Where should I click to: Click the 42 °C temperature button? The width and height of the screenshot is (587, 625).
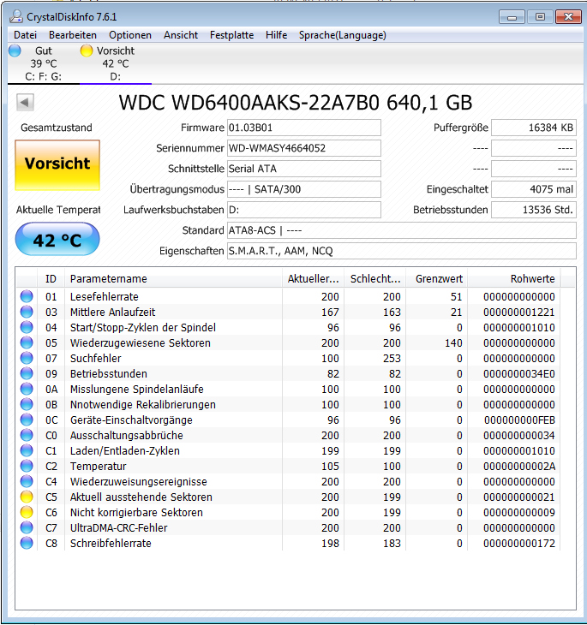point(57,239)
